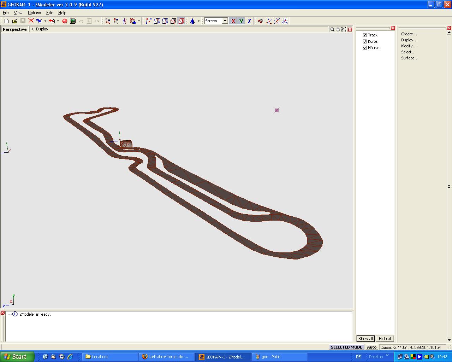Click the red export icon

pos(52,21)
